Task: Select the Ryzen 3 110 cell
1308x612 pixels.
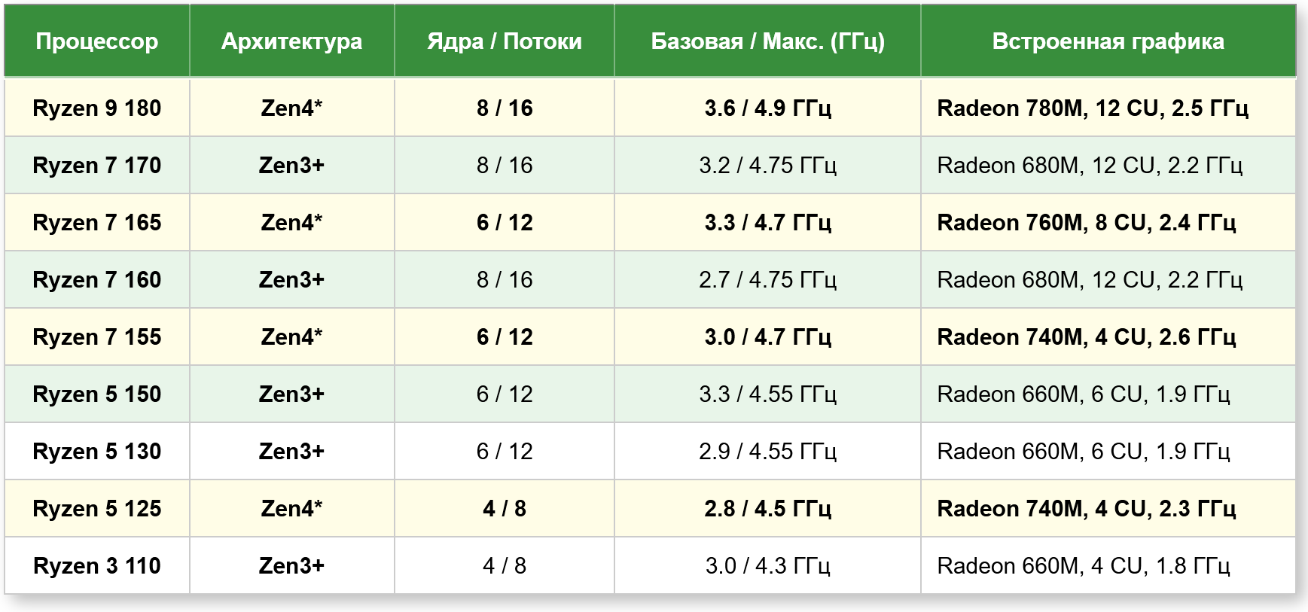Action: (97, 565)
